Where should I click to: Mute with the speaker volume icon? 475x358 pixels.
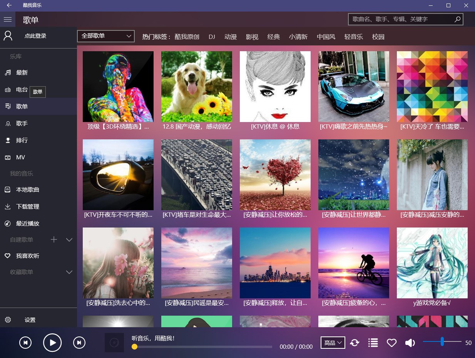pyautogui.click(x=410, y=343)
